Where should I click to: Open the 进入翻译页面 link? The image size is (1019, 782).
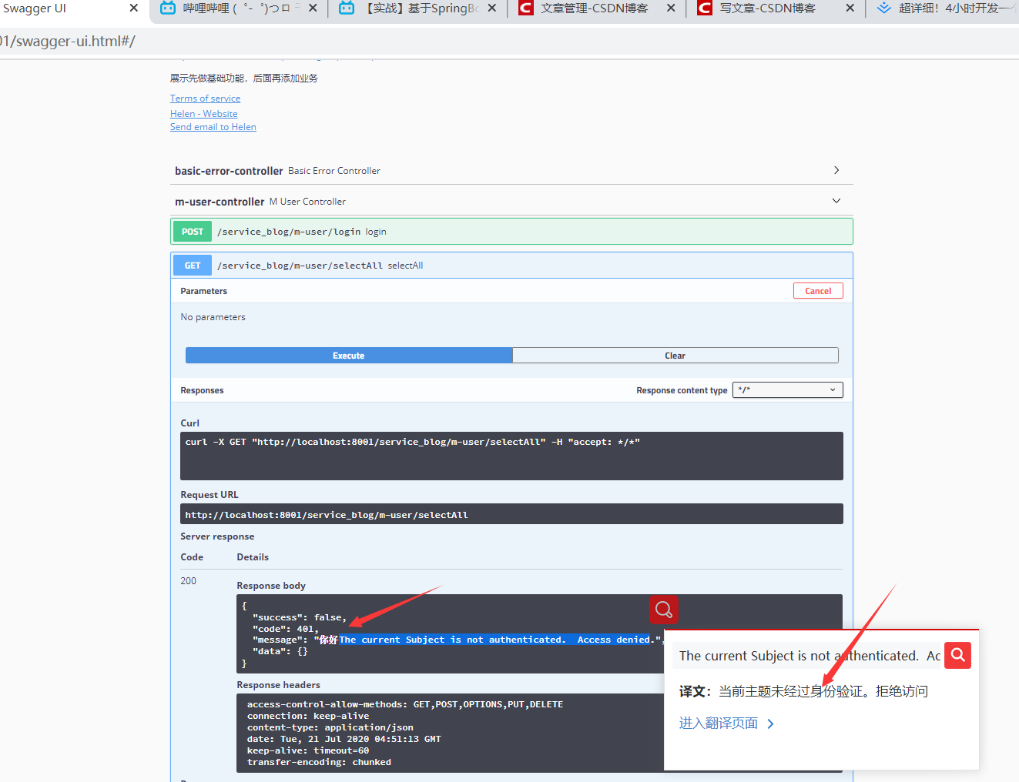pyautogui.click(x=717, y=722)
